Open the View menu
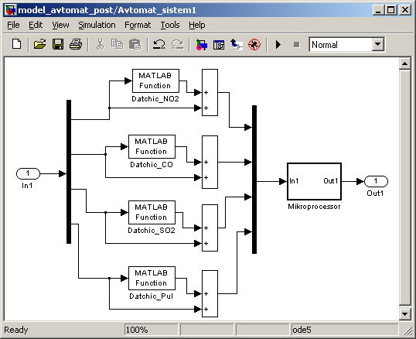This screenshot has width=416, height=339. (x=60, y=25)
